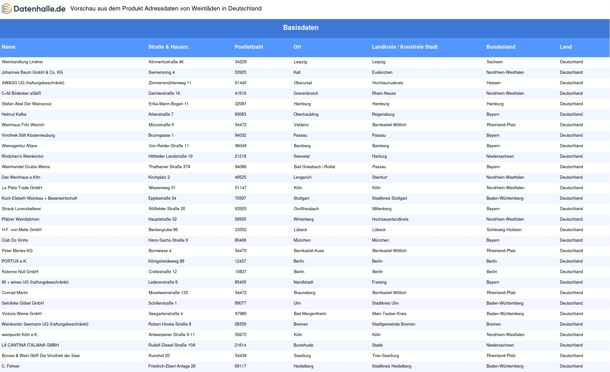This screenshot has height=372, width=610.
Task: Click postal code 53925
Action: coord(241,72)
